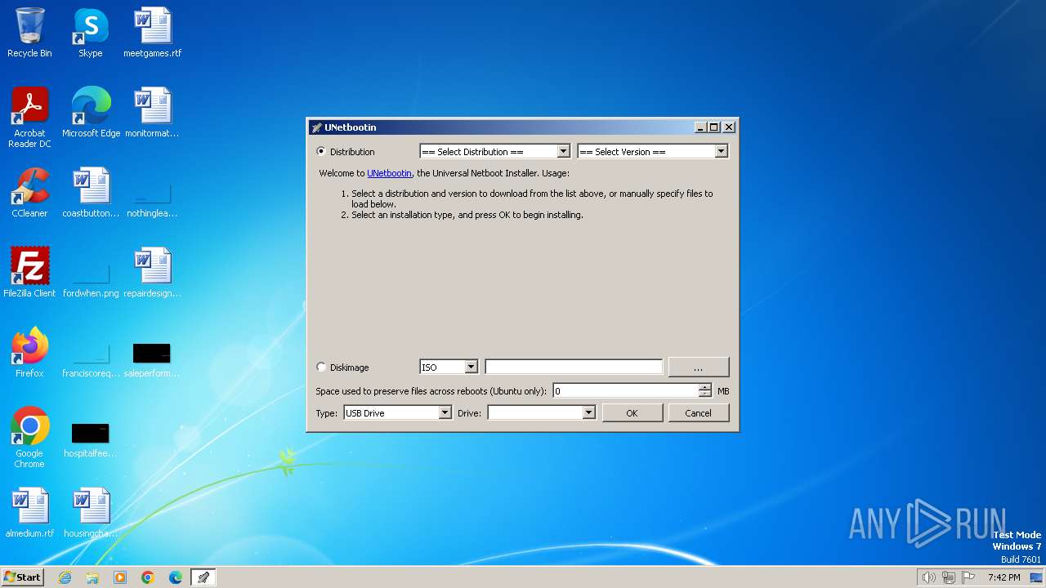Launch CCleaner desktop shortcut

click(x=29, y=193)
